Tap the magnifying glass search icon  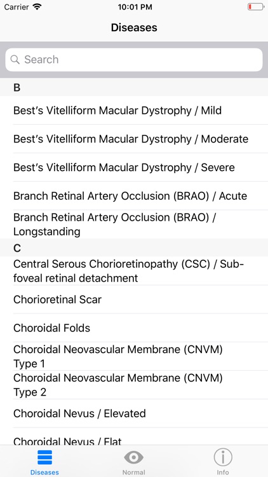pos(15,59)
